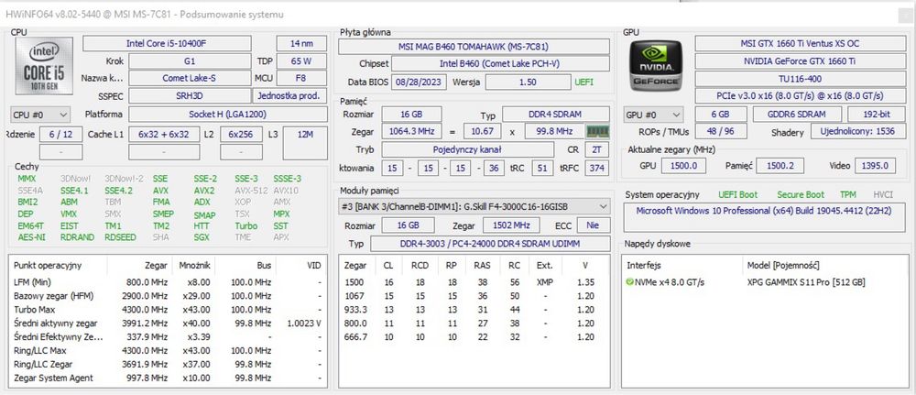Screen dimensions: 916x395
Task: Click the Comet Lake-S codename field
Action: click(x=190, y=78)
